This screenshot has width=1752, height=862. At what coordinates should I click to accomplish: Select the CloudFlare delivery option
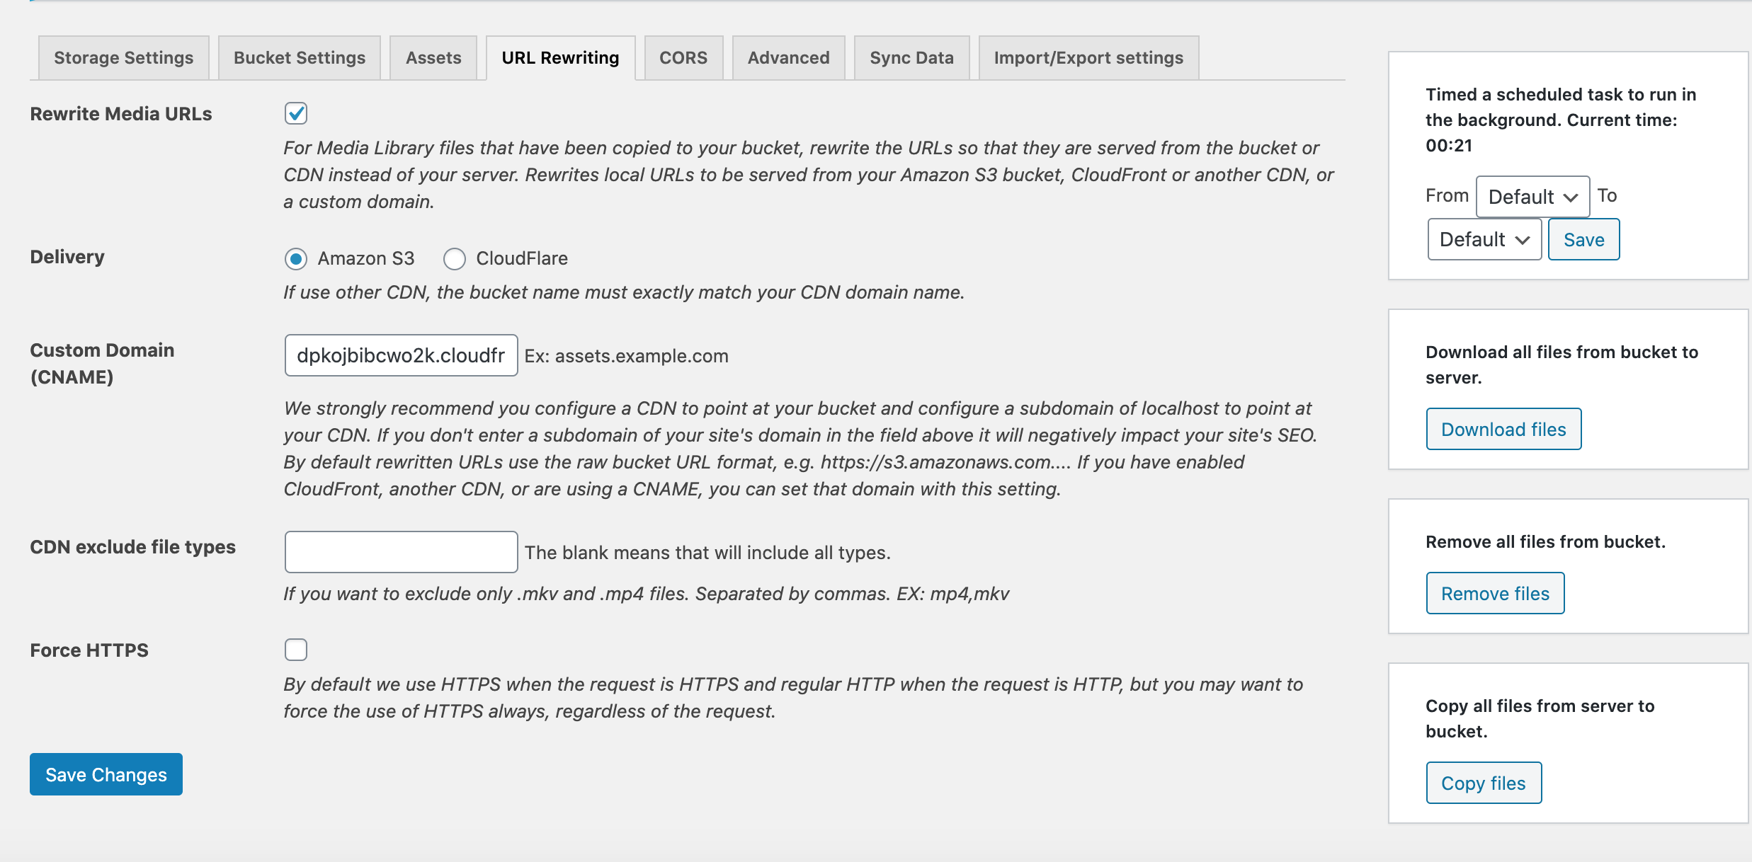pos(455,259)
